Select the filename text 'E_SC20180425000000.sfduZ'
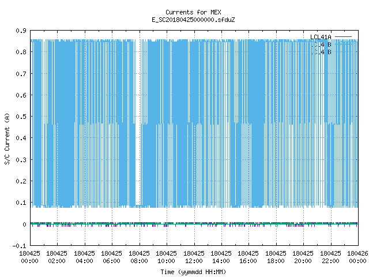Image resolution: width=369 pixels, height=277 pixels. 193,20
